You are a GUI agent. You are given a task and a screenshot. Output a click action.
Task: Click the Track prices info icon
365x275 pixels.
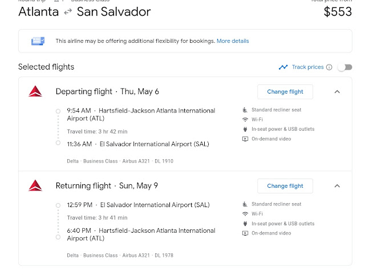coord(329,67)
